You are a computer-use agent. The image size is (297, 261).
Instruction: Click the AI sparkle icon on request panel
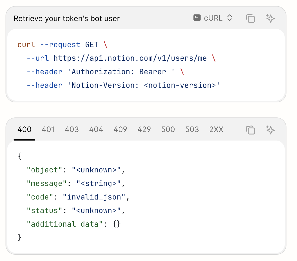(270, 18)
